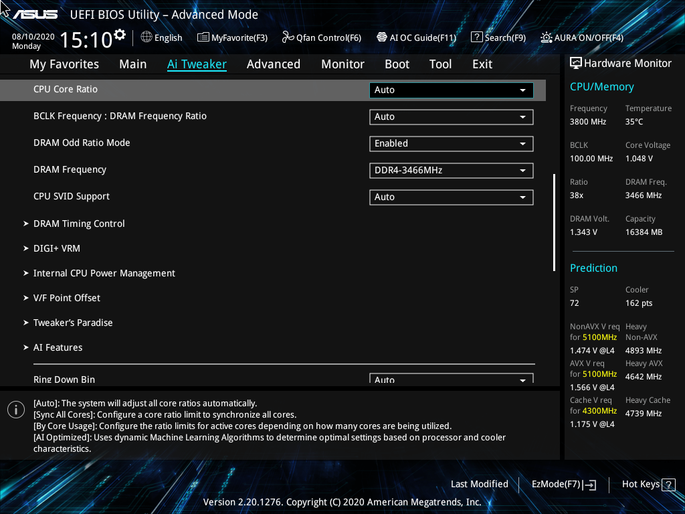Click the ASUS logo
This screenshot has width=685, height=514.
35,15
